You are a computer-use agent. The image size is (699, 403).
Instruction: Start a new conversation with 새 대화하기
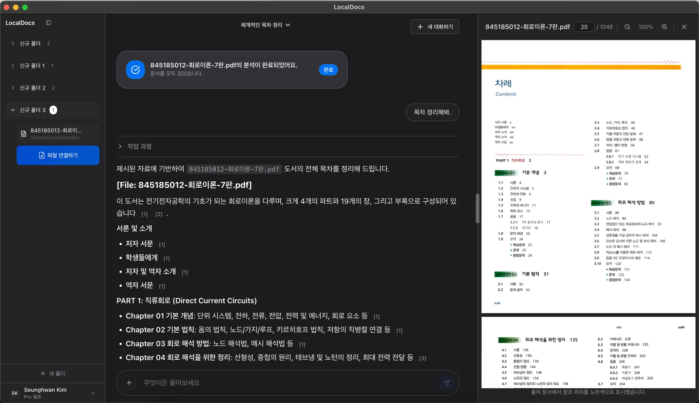(434, 27)
